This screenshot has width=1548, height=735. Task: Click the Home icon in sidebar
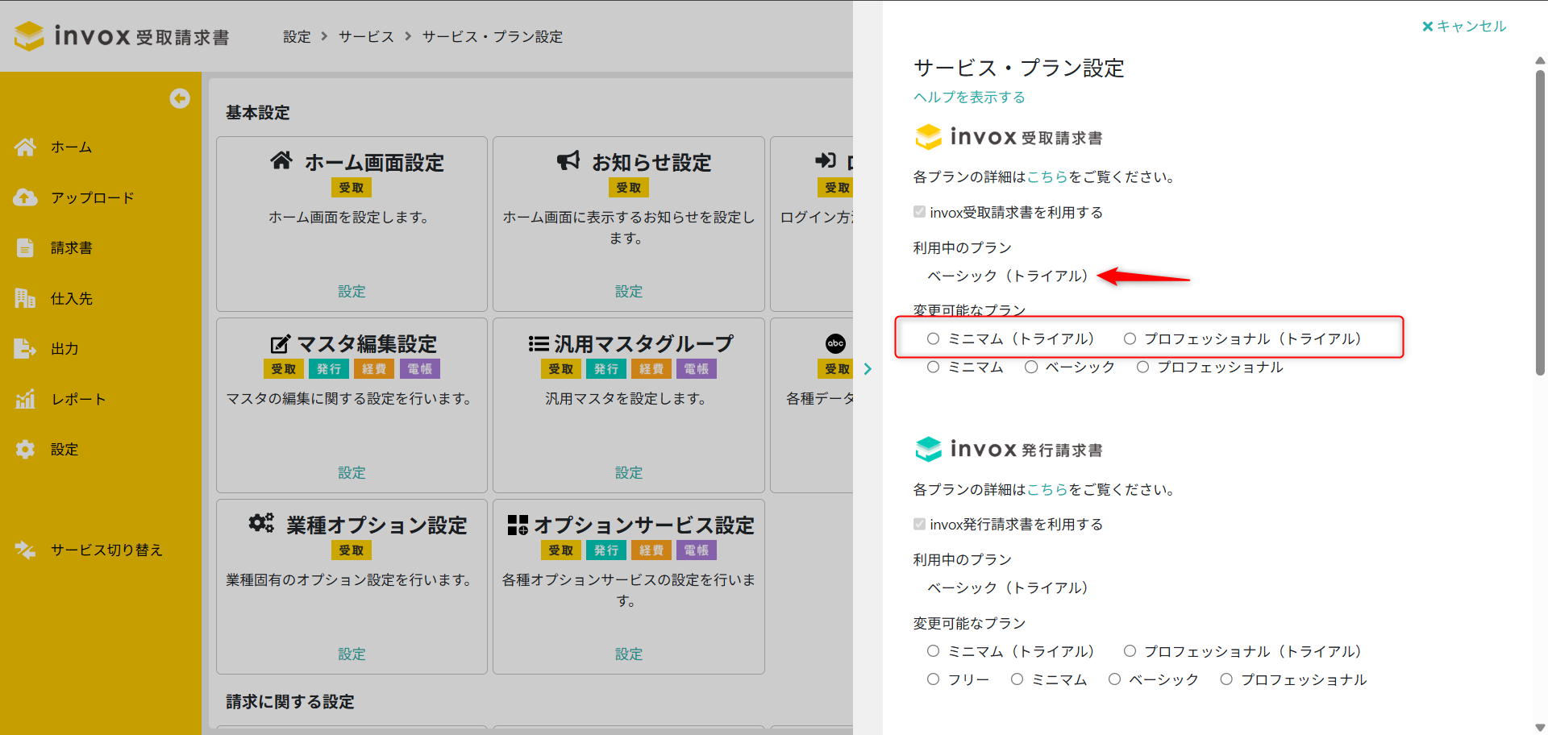tap(25, 147)
